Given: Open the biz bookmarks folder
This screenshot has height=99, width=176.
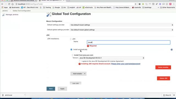Looking at the screenshot, I should (x=64, y=7).
